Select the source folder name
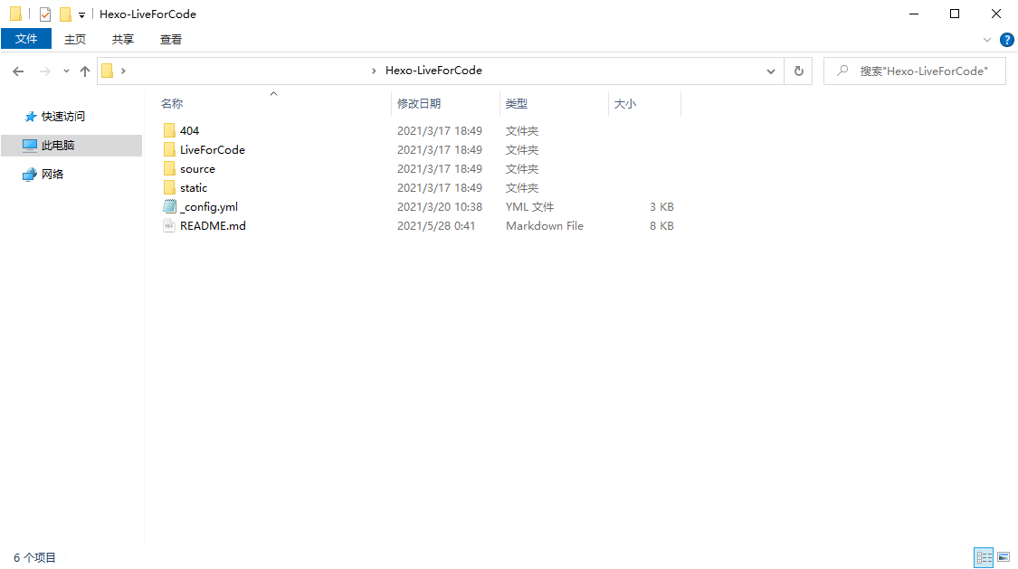This screenshot has width=1018, height=569. 197,168
